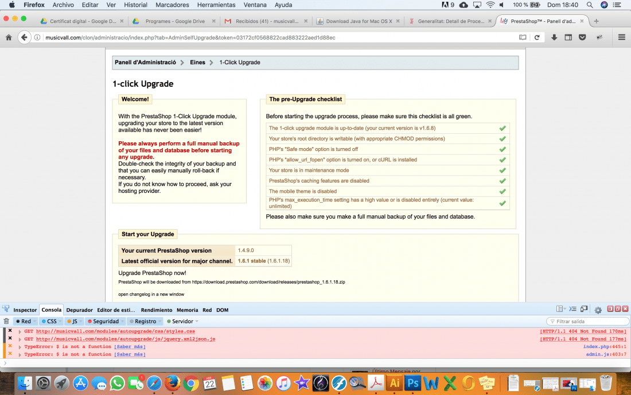The image size is (631, 395).
Task: Open the Firefox hamburger menu
Action: (x=621, y=37)
